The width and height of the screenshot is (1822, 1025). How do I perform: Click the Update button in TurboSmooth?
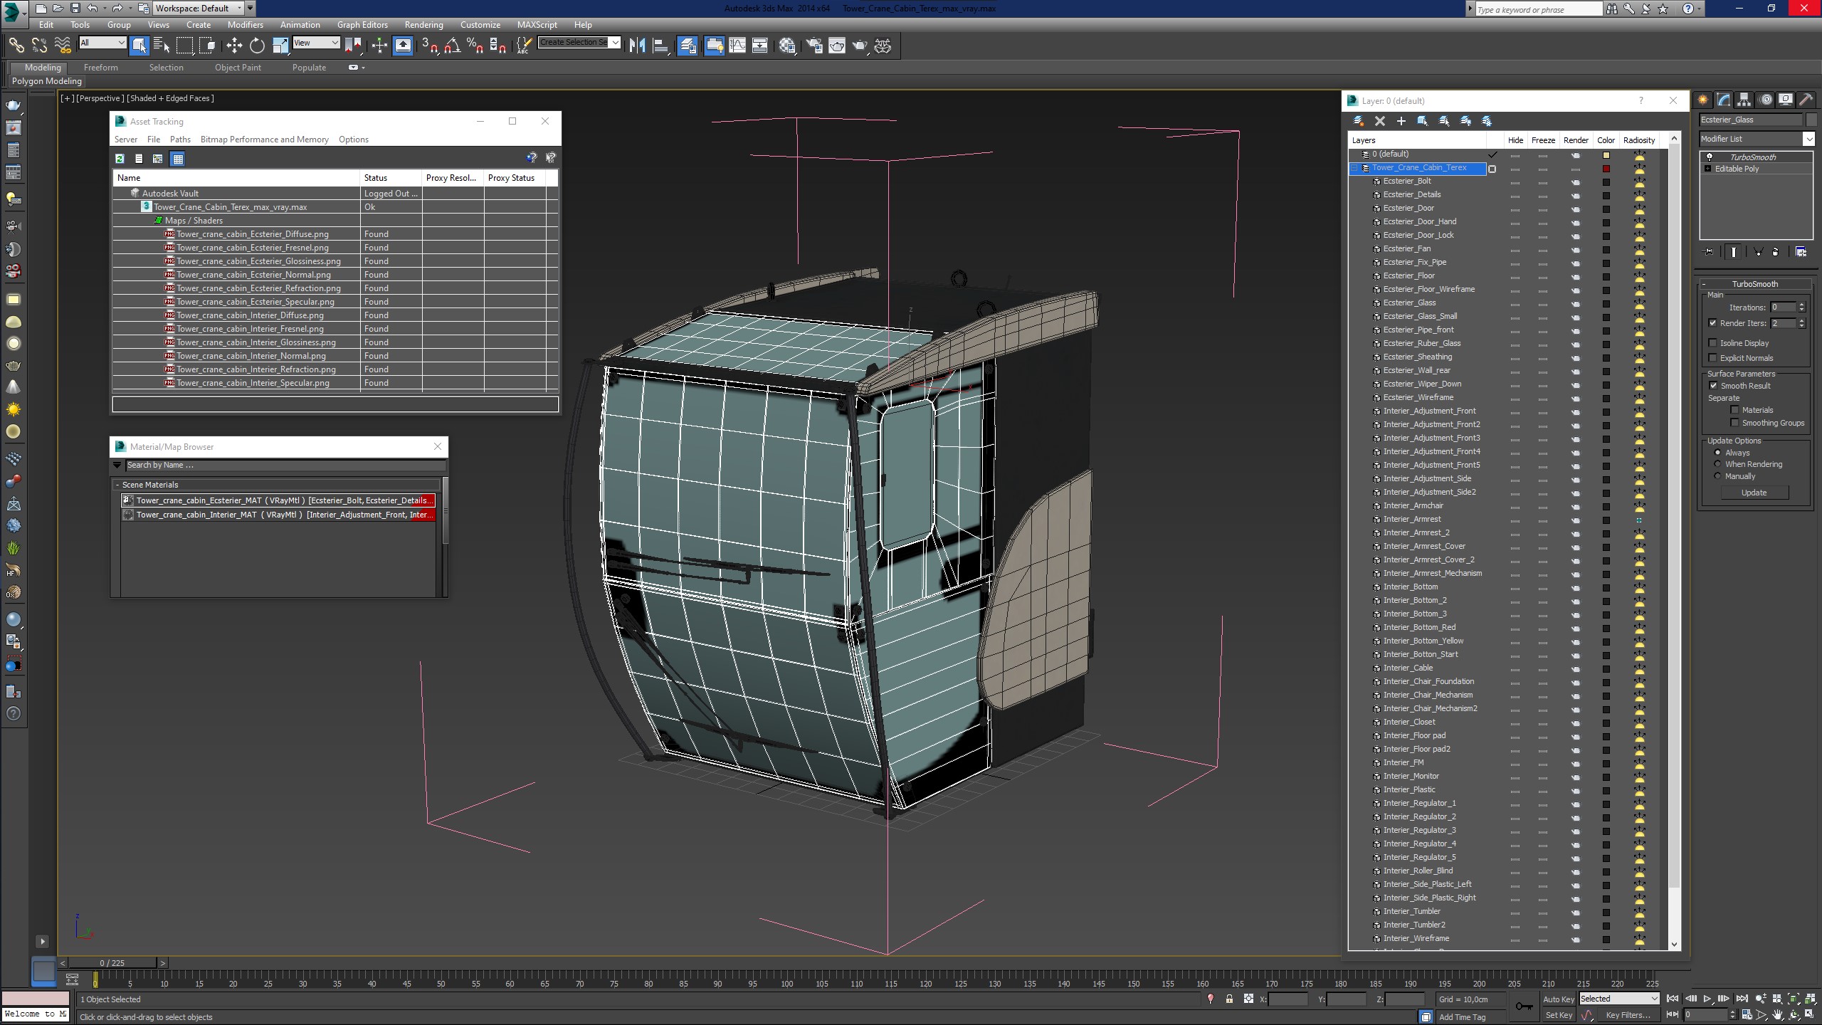1754,493
